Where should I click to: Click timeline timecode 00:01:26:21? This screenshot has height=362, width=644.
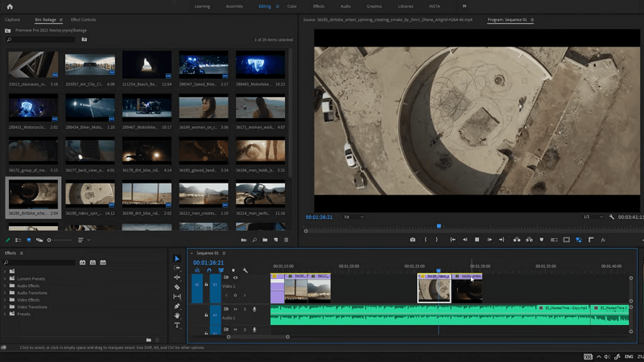tap(208, 262)
